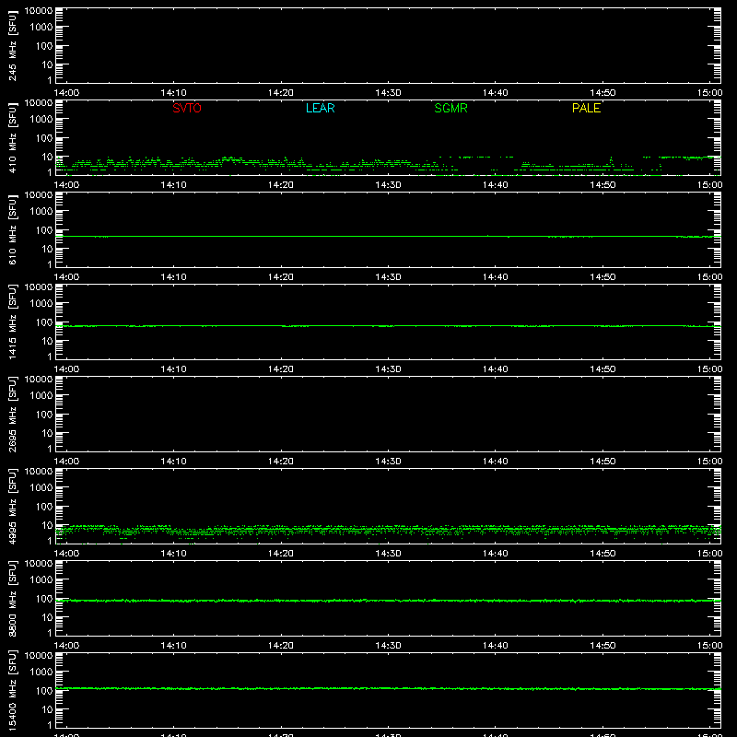Viewport: 737px width, 737px height.
Task: Click the red SVTO station label
Action: pyautogui.click(x=187, y=108)
